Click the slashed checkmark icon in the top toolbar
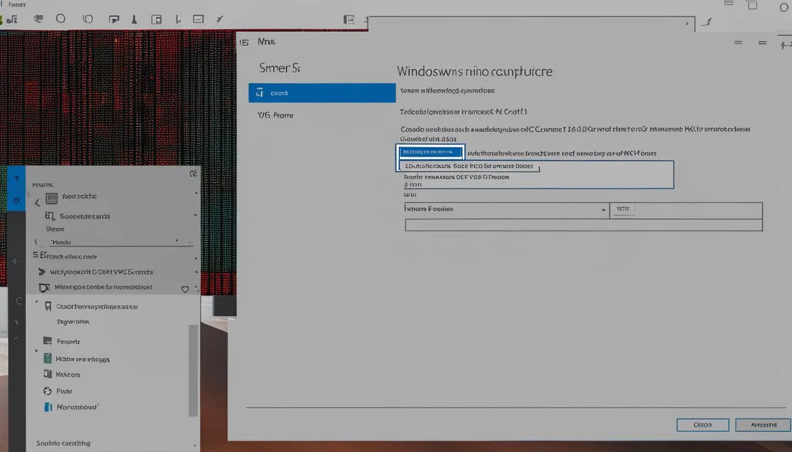Image resolution: width=792 pixels, height=452 pixels. (x=220, y=19)
